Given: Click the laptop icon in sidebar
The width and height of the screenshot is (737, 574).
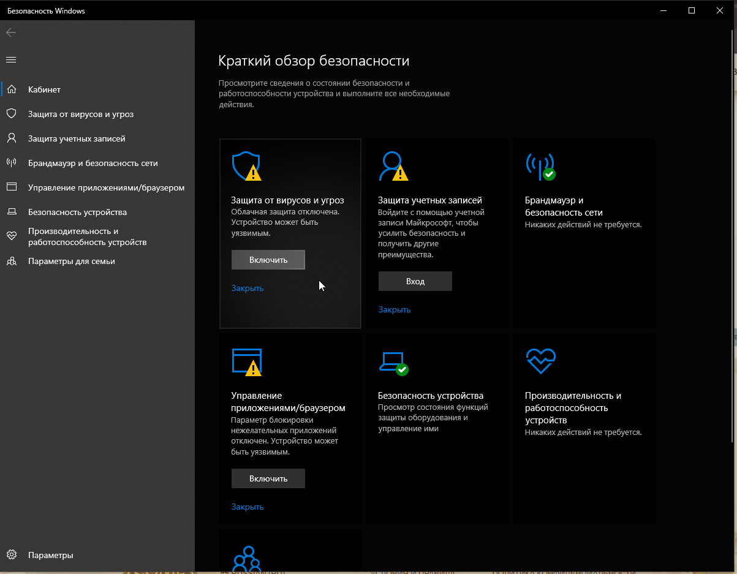Looking at the screenshot, I should click(x=11, y=212).
